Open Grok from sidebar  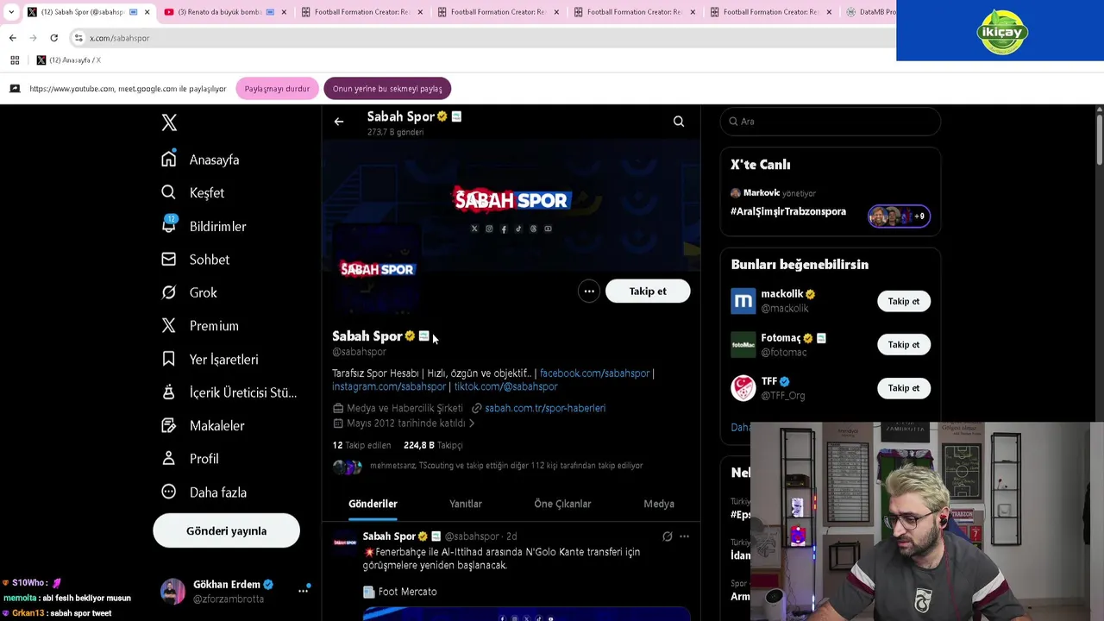pos(189,292)
